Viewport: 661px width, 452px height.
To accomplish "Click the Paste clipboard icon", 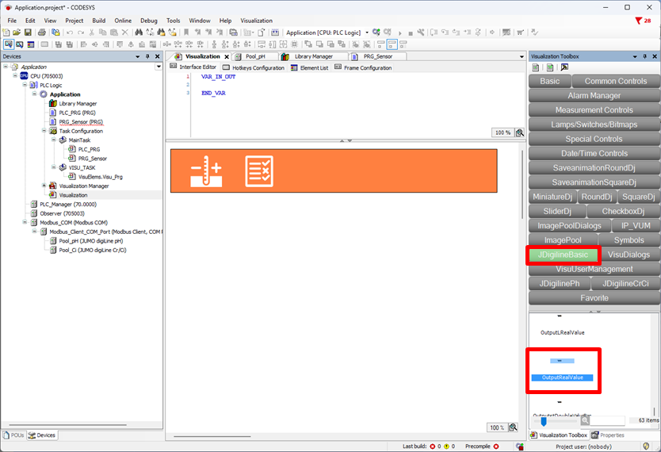I will [x=114, y=33].
